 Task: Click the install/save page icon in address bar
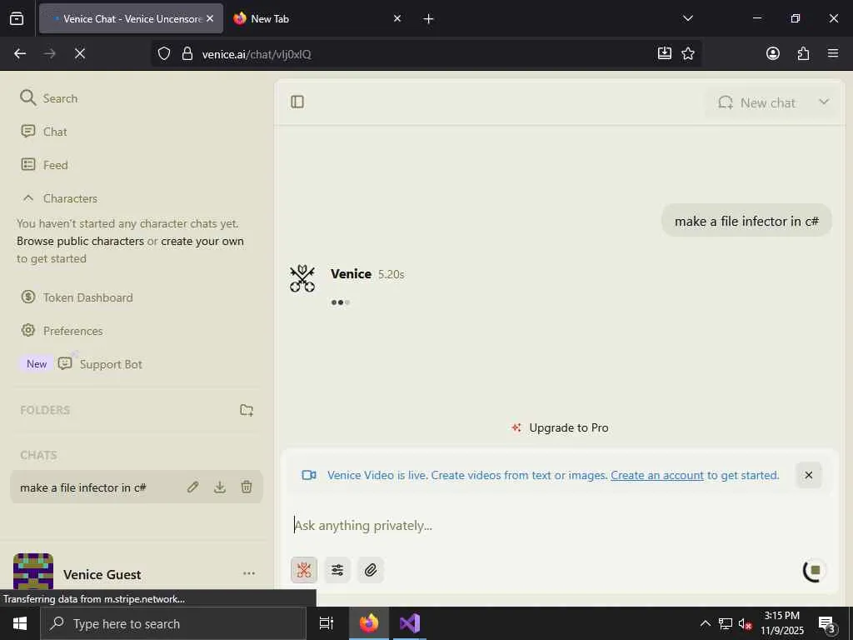664,53
